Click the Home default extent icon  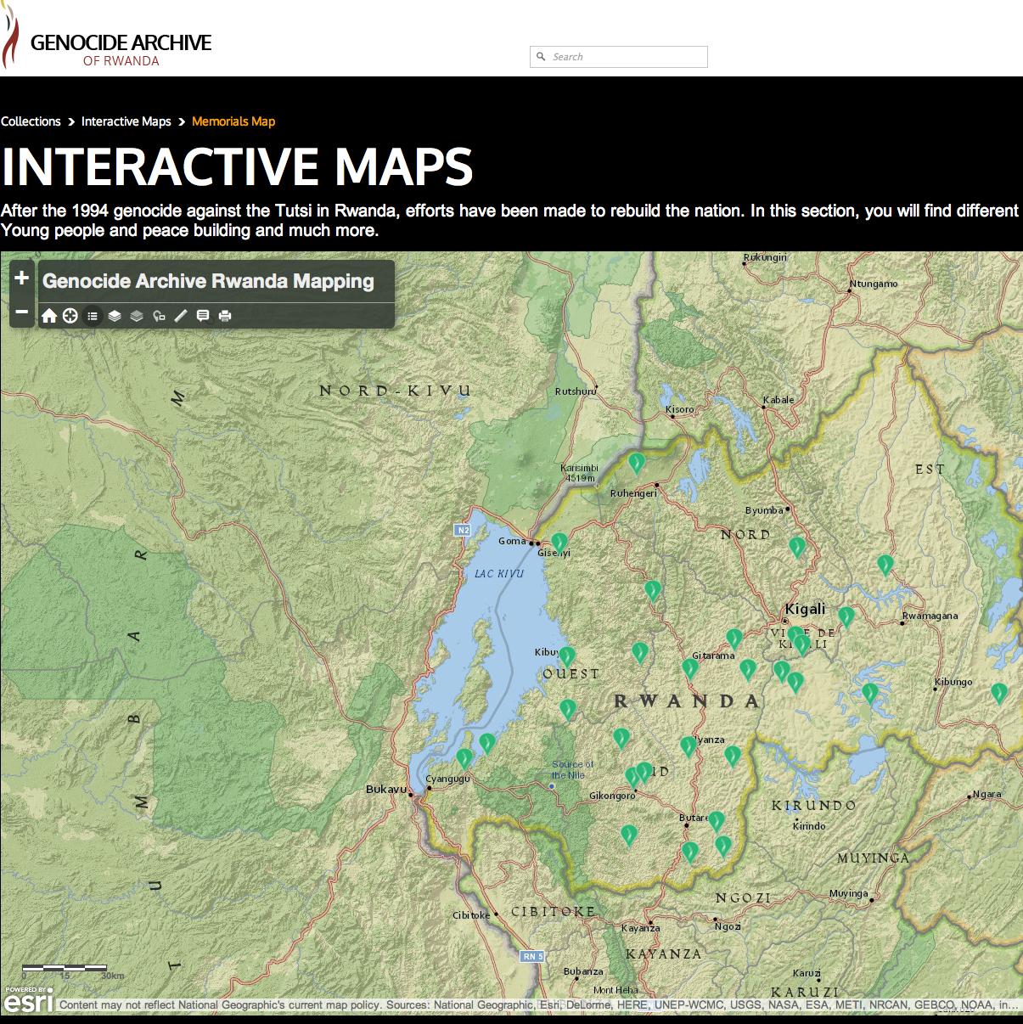49,316
